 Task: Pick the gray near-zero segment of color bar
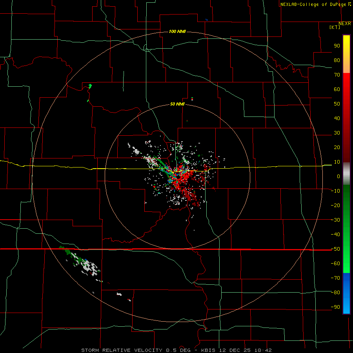pyautogui.click(x=346, y=174)
